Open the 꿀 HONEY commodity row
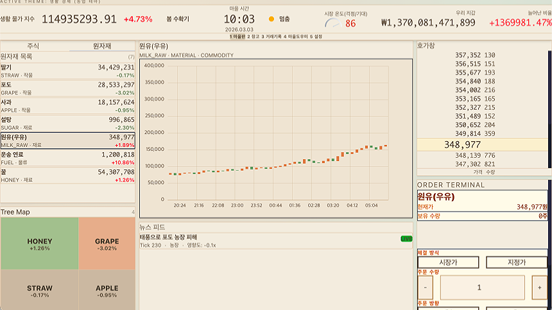Screen dimensions: 552x310 [x=67, y=176]
